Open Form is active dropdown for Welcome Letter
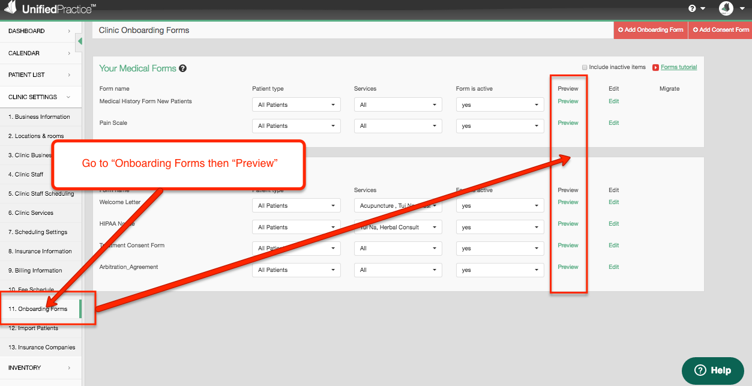Image resolution: width=752 pixels, height=386 pixels. pyautogui.click(x=499, y=205)
